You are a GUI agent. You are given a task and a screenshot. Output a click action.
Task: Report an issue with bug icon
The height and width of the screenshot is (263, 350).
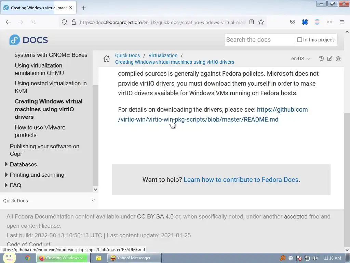pyautogui.click(x=338, y=59)
